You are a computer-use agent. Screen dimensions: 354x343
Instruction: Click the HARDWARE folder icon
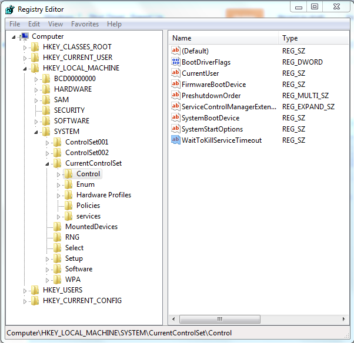pyautogui.click(x=46, y=89)
